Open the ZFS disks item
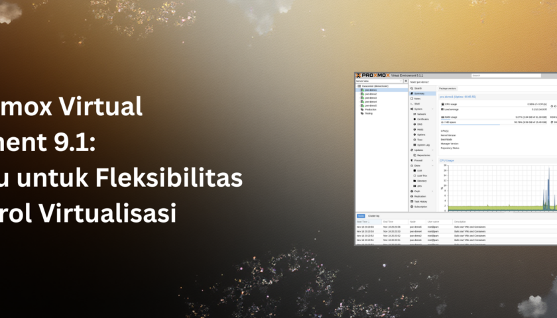The width and height of the screenshot is (557, 318). [419, 186]
